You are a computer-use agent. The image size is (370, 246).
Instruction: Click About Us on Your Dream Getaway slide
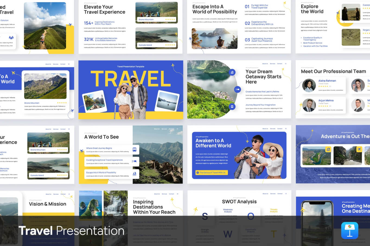pyautogui.click(x=265, y=64)
